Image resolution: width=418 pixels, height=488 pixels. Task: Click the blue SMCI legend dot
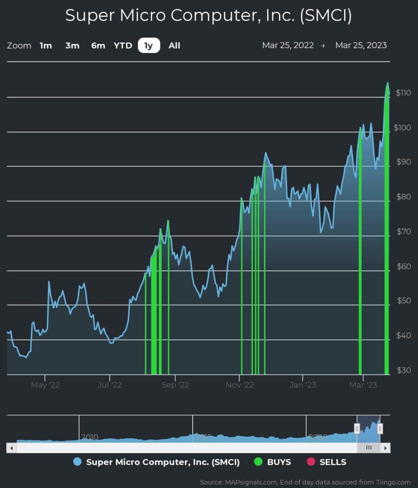(x=77, y=462)
